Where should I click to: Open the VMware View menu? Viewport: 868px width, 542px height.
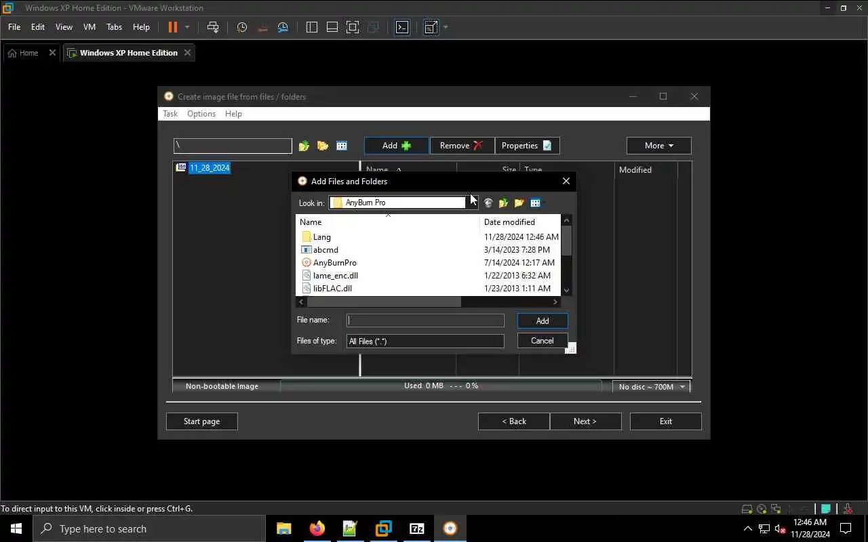(x=64, y=27)
